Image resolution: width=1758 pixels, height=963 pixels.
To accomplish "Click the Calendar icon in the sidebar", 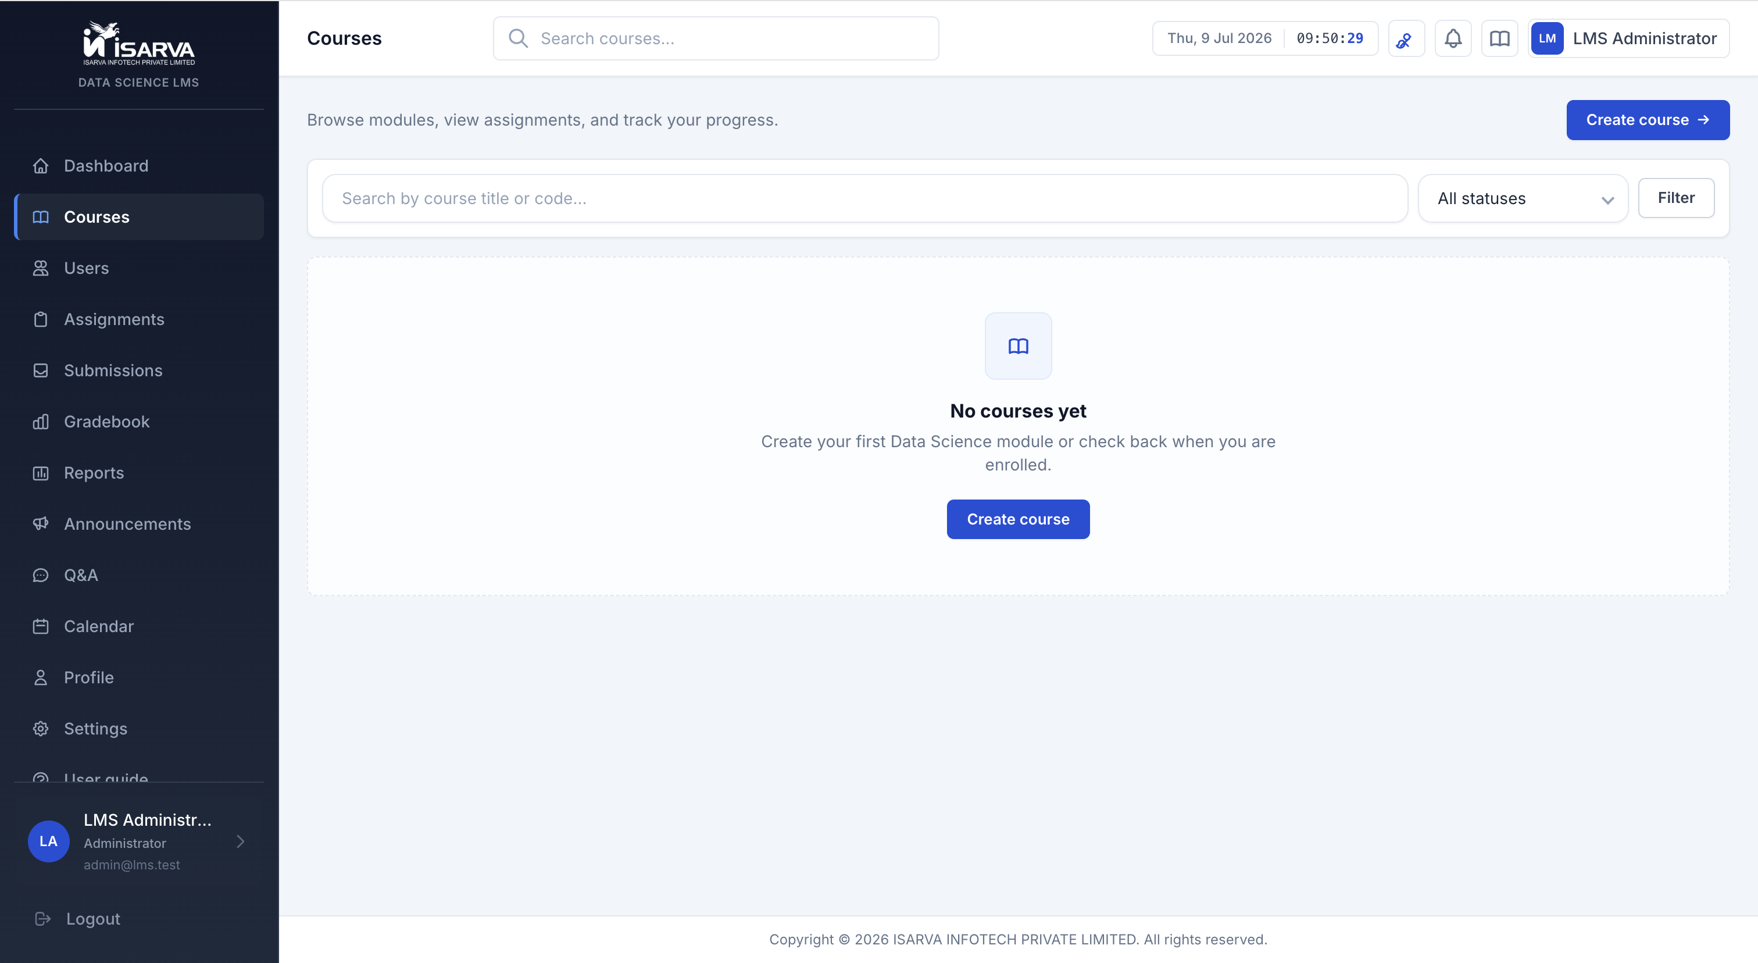I will [41, 626].
